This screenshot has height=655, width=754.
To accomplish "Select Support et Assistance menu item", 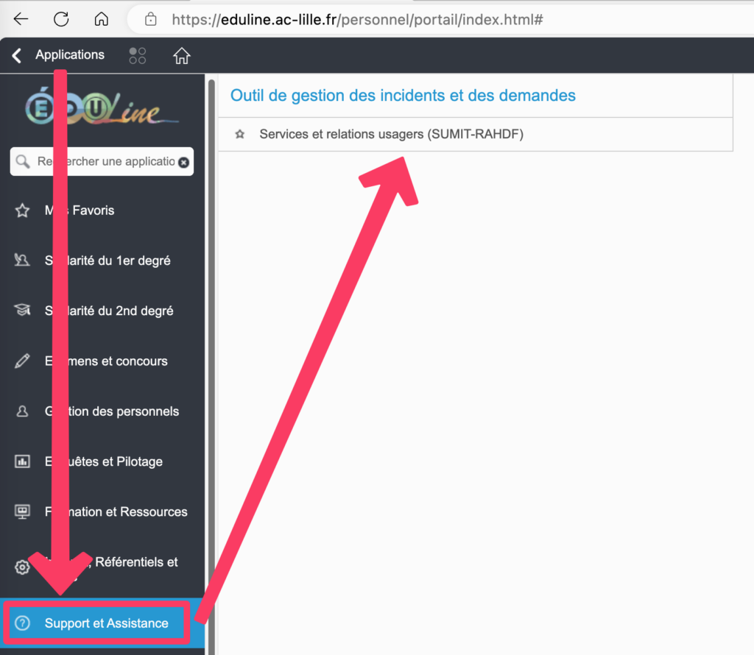I will pos(105,623).
